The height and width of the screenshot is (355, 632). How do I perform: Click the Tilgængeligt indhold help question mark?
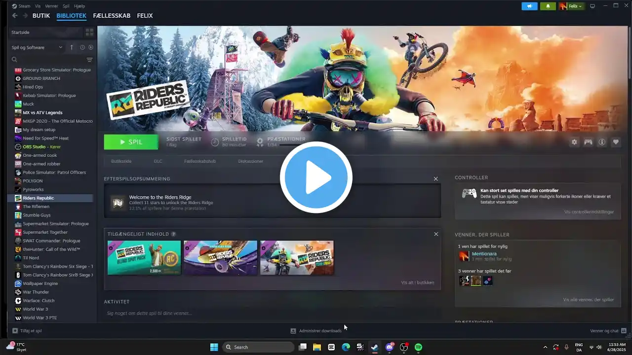173,234
